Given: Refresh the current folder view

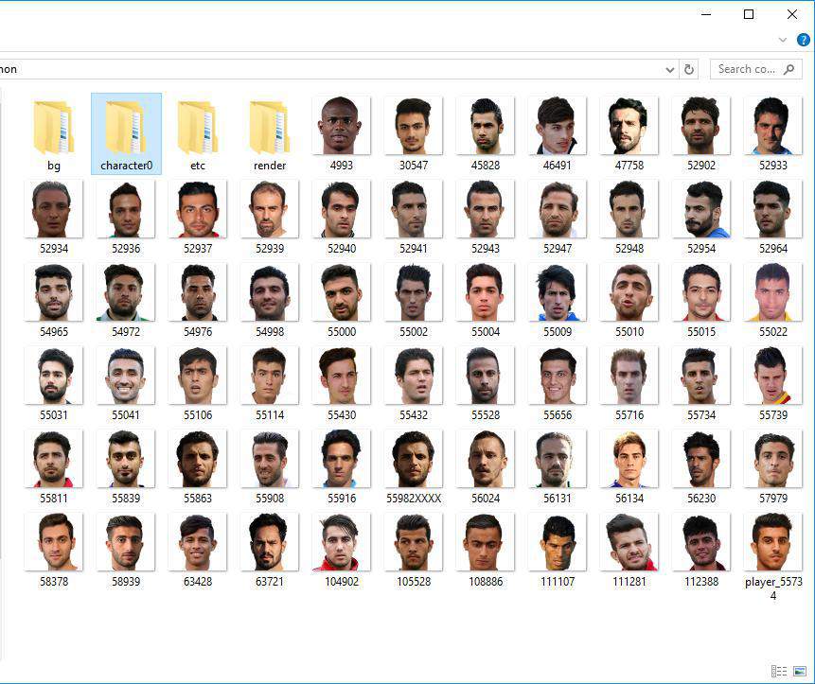Looking at the screenshot, I should pos(689,69).
